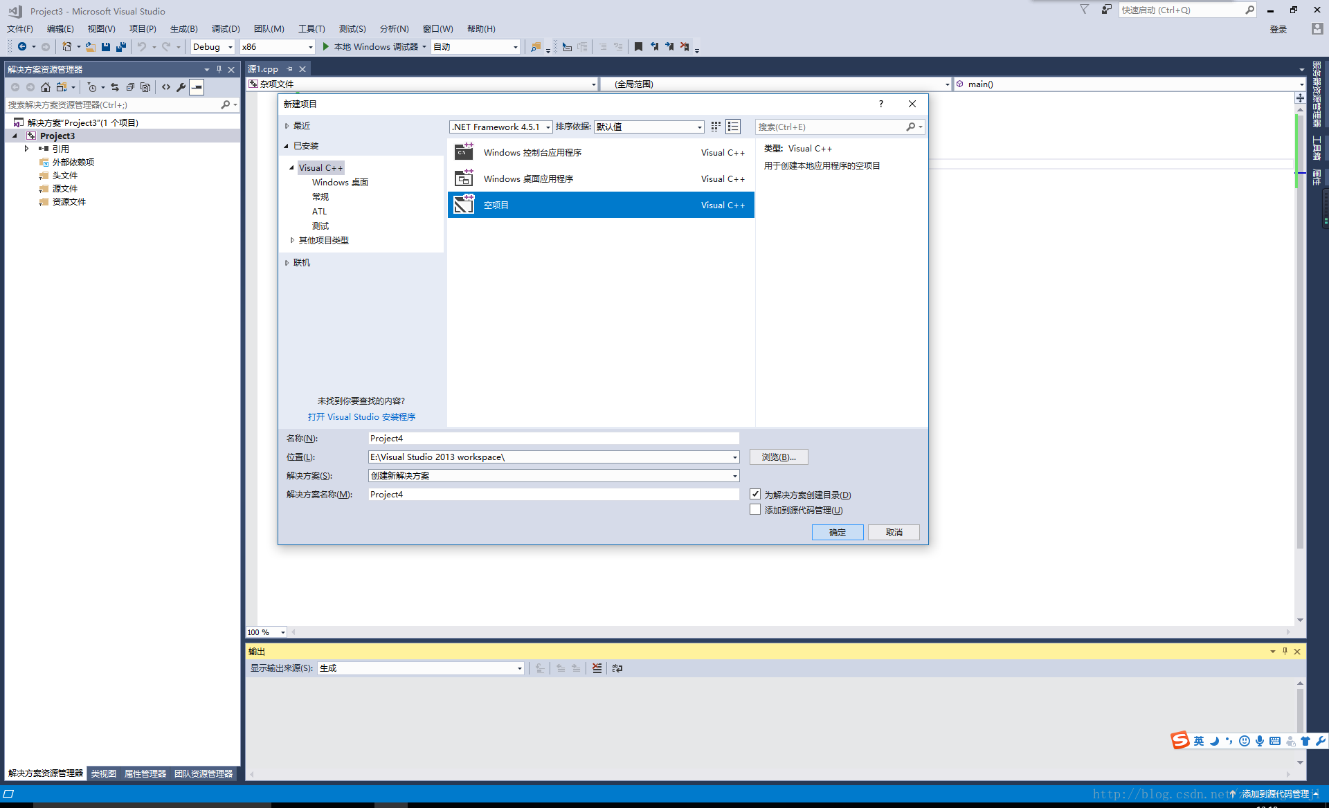Toggle the Preview Selected Items icon in Solution Explorer
The height and width of the screenshot is (808, 1329).
(197, 87)
